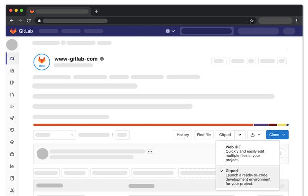The height and width of the screenshot is (196, 308).
Task: Open Analytics chart icon in the sidebar
Action: 12,166
